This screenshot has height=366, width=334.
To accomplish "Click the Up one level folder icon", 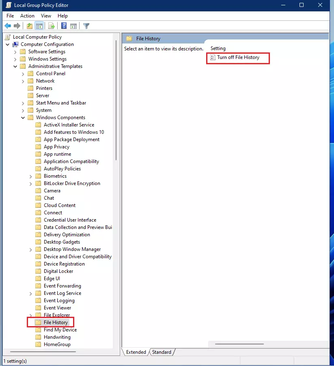I will 29,26.
